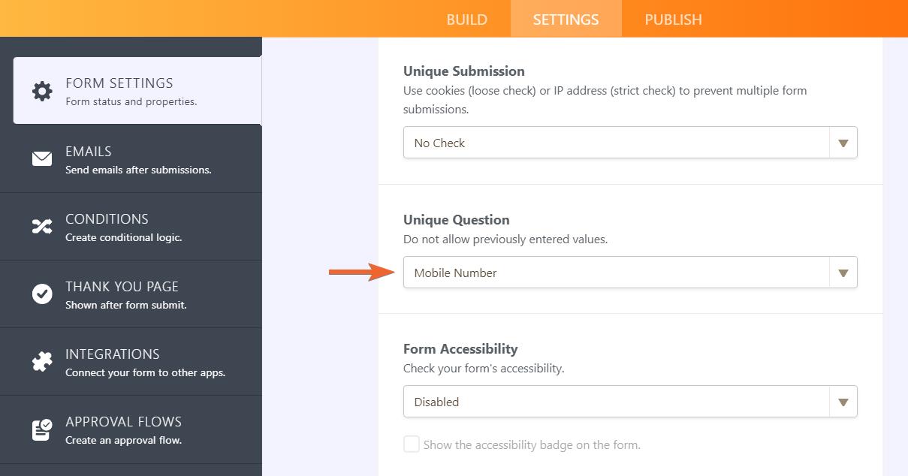Open the Integrations sidebar section
Viewport: 908px width, 476px height.
[x=145, y=362]
